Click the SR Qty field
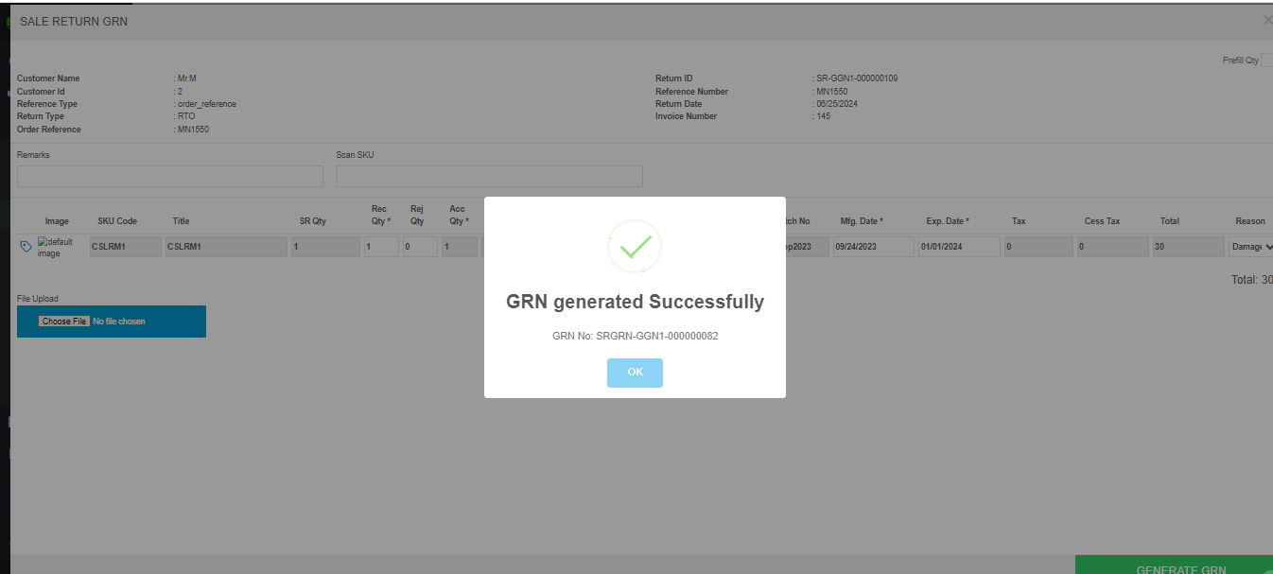1273x574 pixels. [x=325, y=247]
